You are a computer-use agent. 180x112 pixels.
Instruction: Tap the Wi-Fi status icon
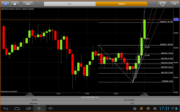coord(173,108)
